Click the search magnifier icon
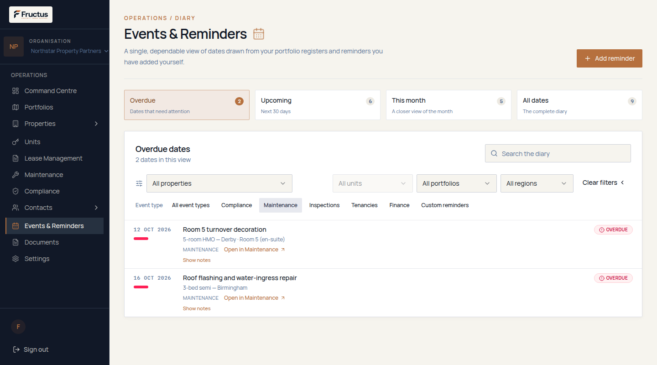 [494, 154]
